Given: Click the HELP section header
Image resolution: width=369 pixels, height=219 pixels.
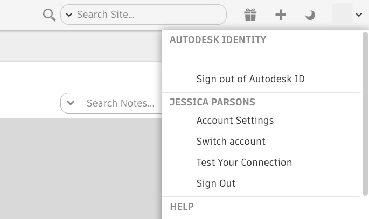Looking at the screenshot, I should [182, 207].
